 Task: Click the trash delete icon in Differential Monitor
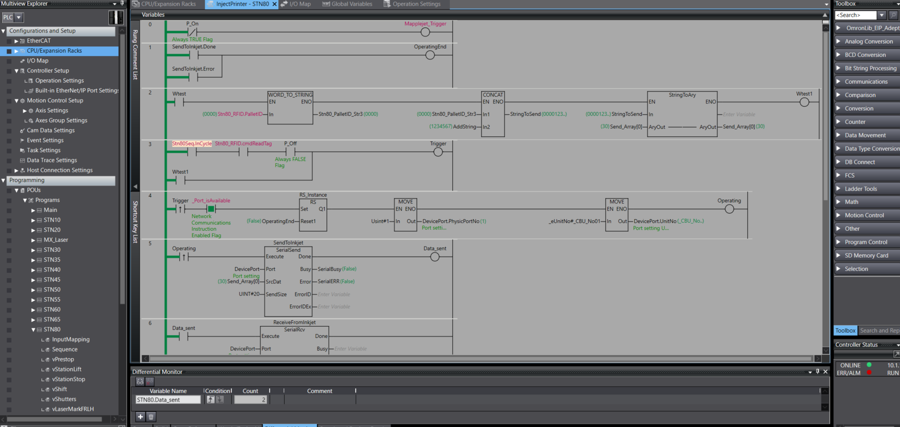tap(151, 416)
